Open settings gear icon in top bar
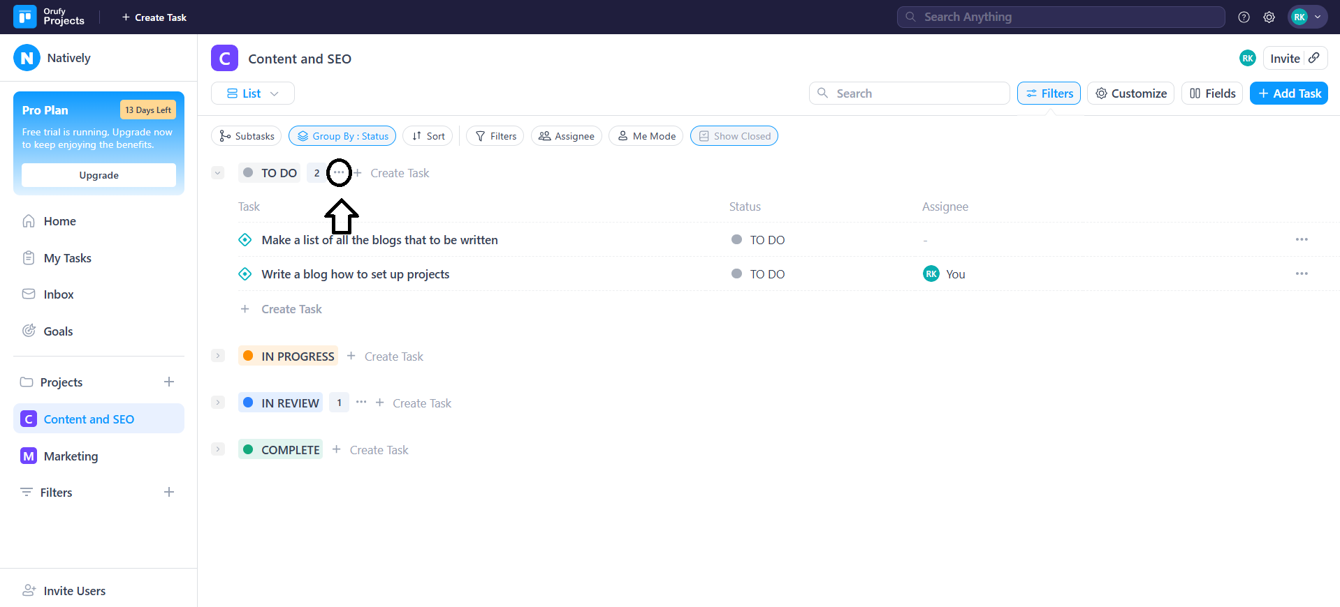Viewport: 1340px width, 607px height. [x=1269, y=17]
